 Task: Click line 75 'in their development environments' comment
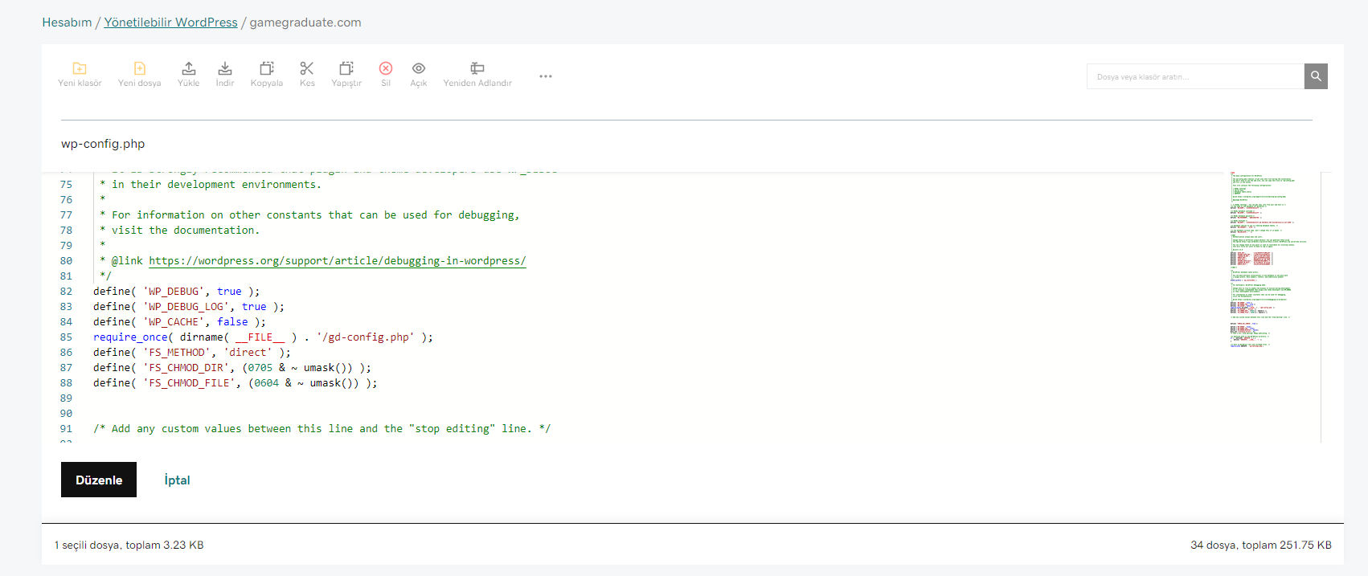pyautogui.click(x=211, y=185)
